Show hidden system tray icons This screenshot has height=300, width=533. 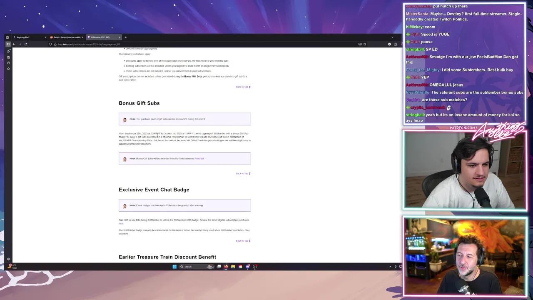(390, 267)
